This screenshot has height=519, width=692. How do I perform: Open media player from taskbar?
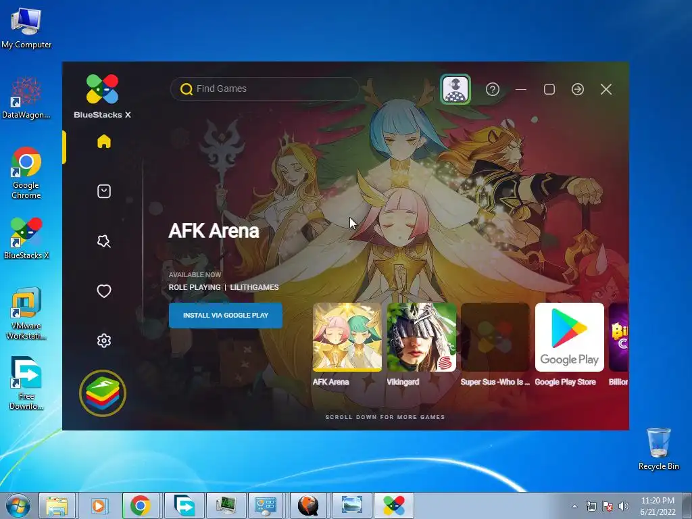99,505
